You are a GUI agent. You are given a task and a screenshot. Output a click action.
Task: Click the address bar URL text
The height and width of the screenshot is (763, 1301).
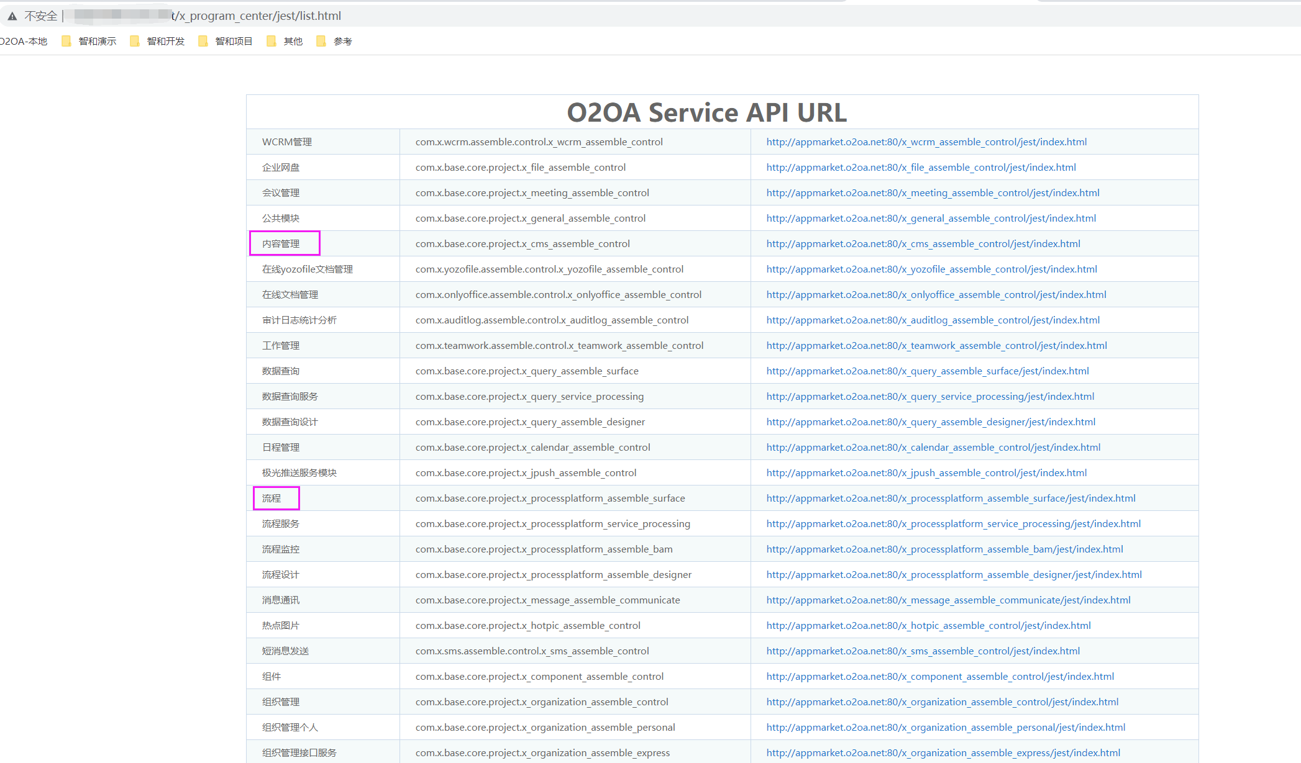pos(256,16)
